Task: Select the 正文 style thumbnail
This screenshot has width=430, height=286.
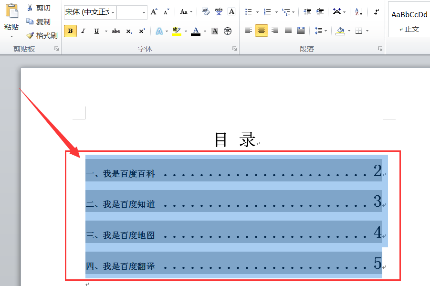Action: 409,19
